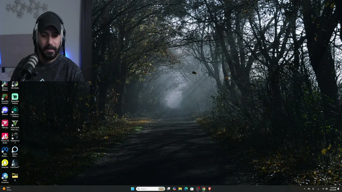Open the volume speaker tray icon
342x192 pixels.
pos(327,189)
